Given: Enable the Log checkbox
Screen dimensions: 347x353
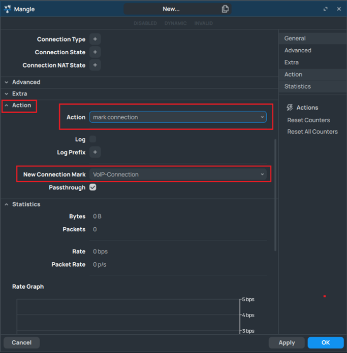Looking at the screenshot, I should pyautogui.click(x=93, y=139).
